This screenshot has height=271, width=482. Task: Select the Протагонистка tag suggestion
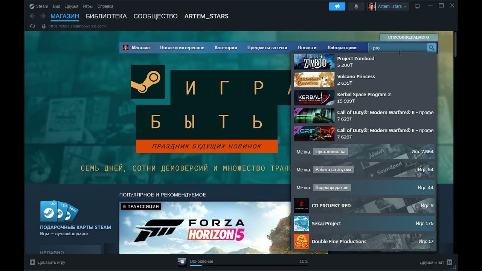[x=364, y=151]
